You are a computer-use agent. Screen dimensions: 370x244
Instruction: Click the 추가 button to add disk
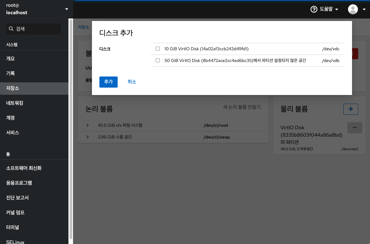point(108,82)
